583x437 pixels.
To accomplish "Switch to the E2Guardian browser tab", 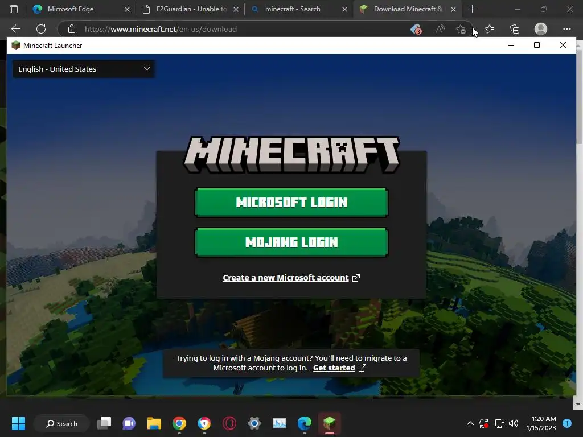I will pos(191,9).
